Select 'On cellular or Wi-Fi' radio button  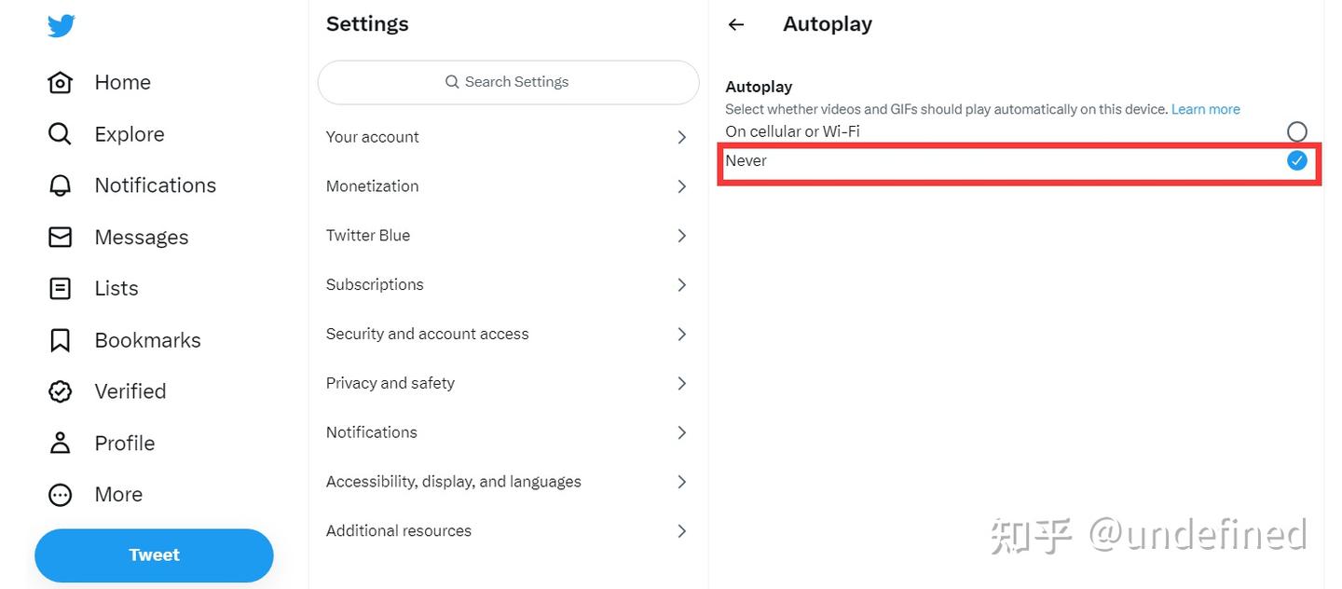coord(1296,131)
